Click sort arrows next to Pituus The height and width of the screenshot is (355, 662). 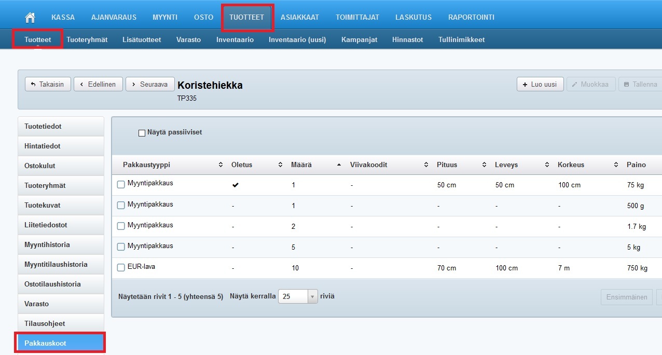point(484,165)
